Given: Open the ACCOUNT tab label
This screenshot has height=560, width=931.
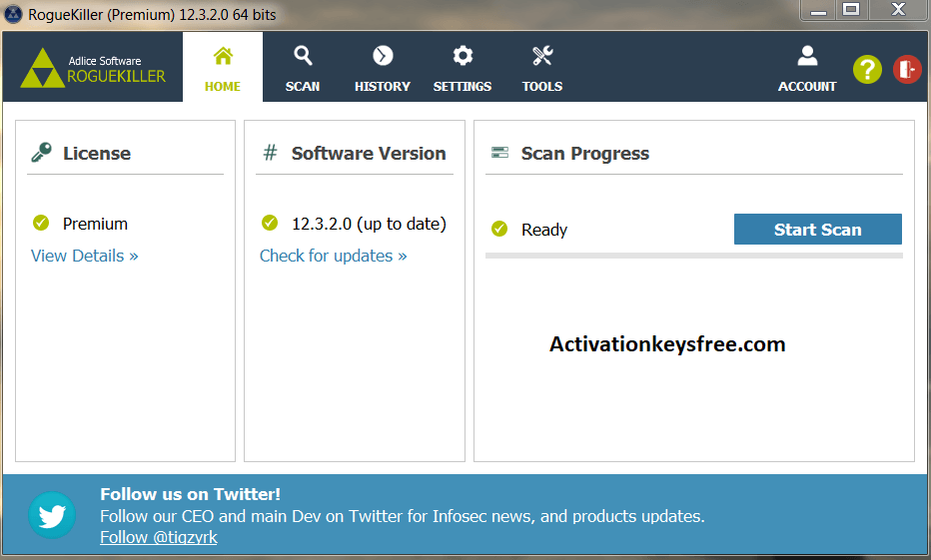Looking at the screenshot, I should pyautogui.click(x=807, y=87).
